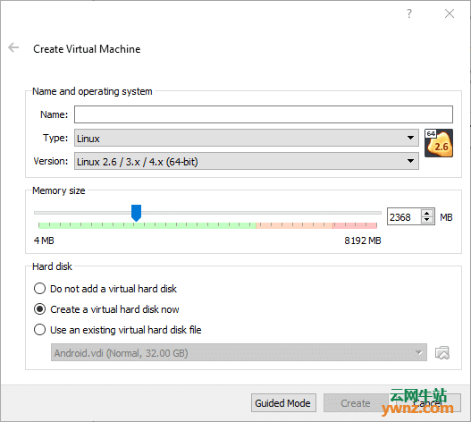Image resolution: width=471 pixels, height=422 pixels.
Task: Open the Android.vdi disk file dropdown
Action: pos(239,352)
